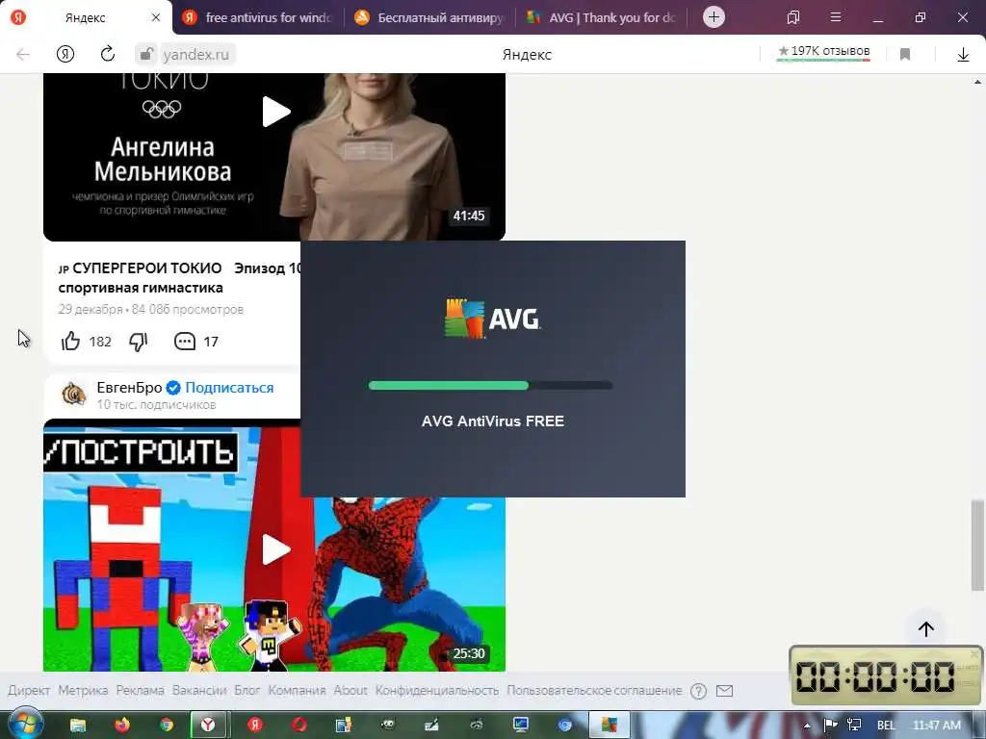
Task: Dislike the Супергерои Токио video
Action: 139,342
